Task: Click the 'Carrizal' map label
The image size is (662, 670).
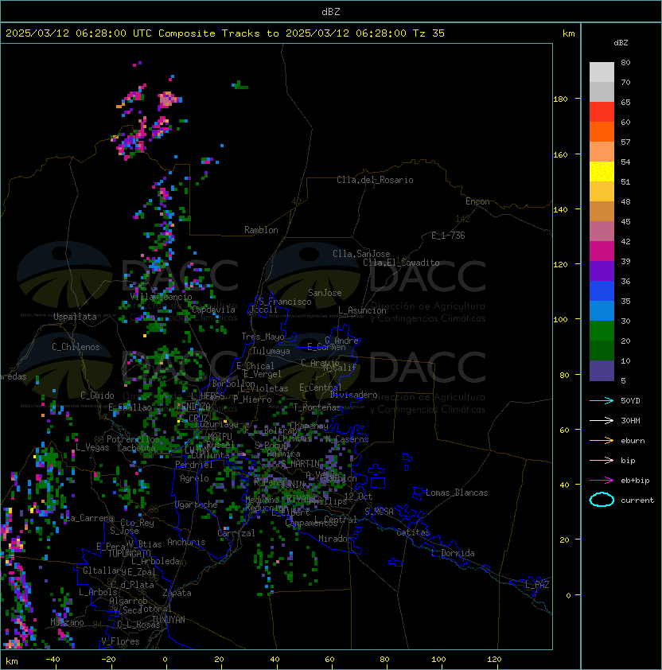Action: tap(236, 533)
